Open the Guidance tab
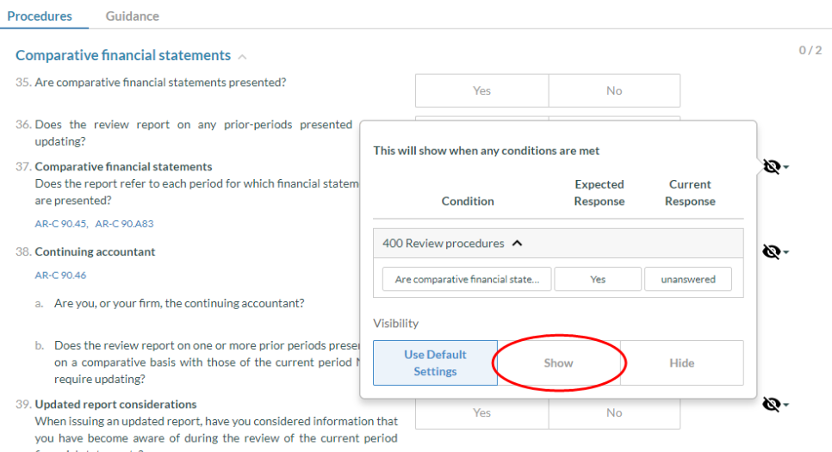Image resolution: width=832 pixels, height=452 pixels. pyautogui.click(x=132, y=15)
